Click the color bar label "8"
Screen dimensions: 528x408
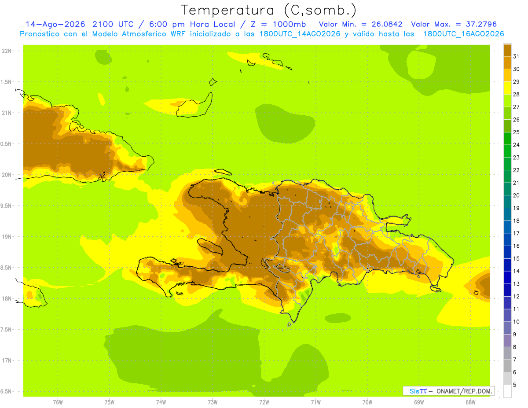515,347
